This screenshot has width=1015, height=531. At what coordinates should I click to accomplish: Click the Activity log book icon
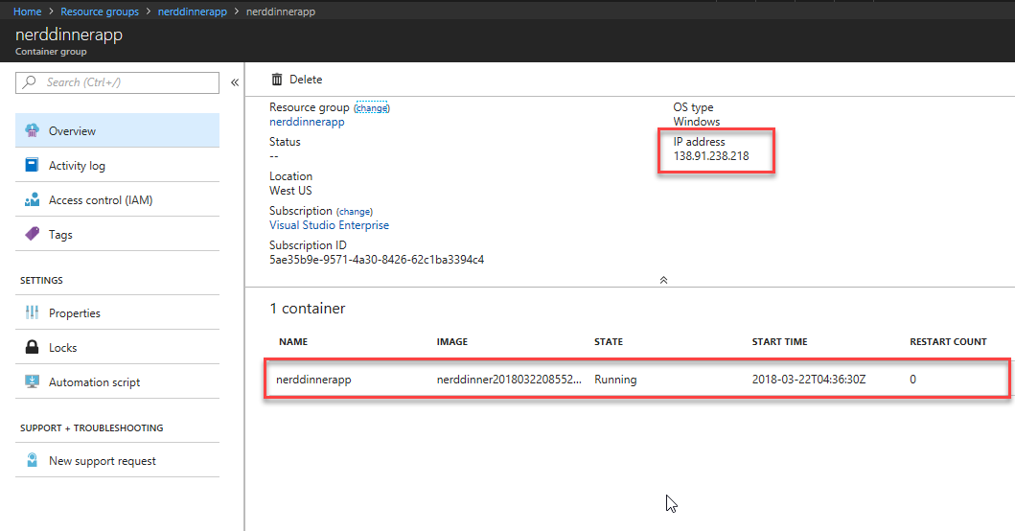[x=32, y=165]
